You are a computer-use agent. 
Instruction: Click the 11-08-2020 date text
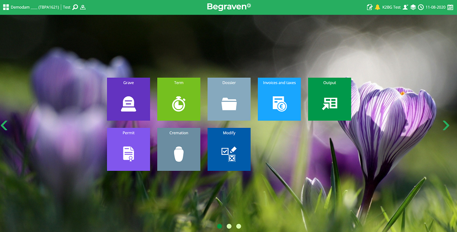click(436, 7)
